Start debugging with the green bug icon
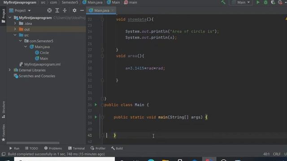Screen dimensions: 287x161 pyautogui.click(x=265, y=2)
